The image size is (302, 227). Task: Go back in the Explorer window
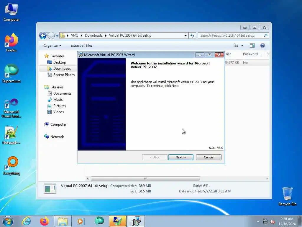point(43,35)
